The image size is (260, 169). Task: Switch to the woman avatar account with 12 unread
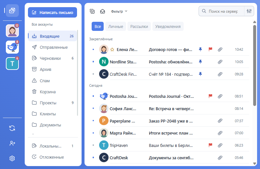click(12, 31)
